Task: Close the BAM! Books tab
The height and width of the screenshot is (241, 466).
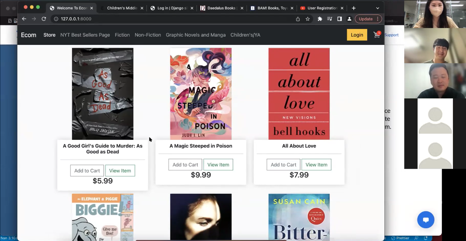Action: pyautogui.click(x=292, y=8)
